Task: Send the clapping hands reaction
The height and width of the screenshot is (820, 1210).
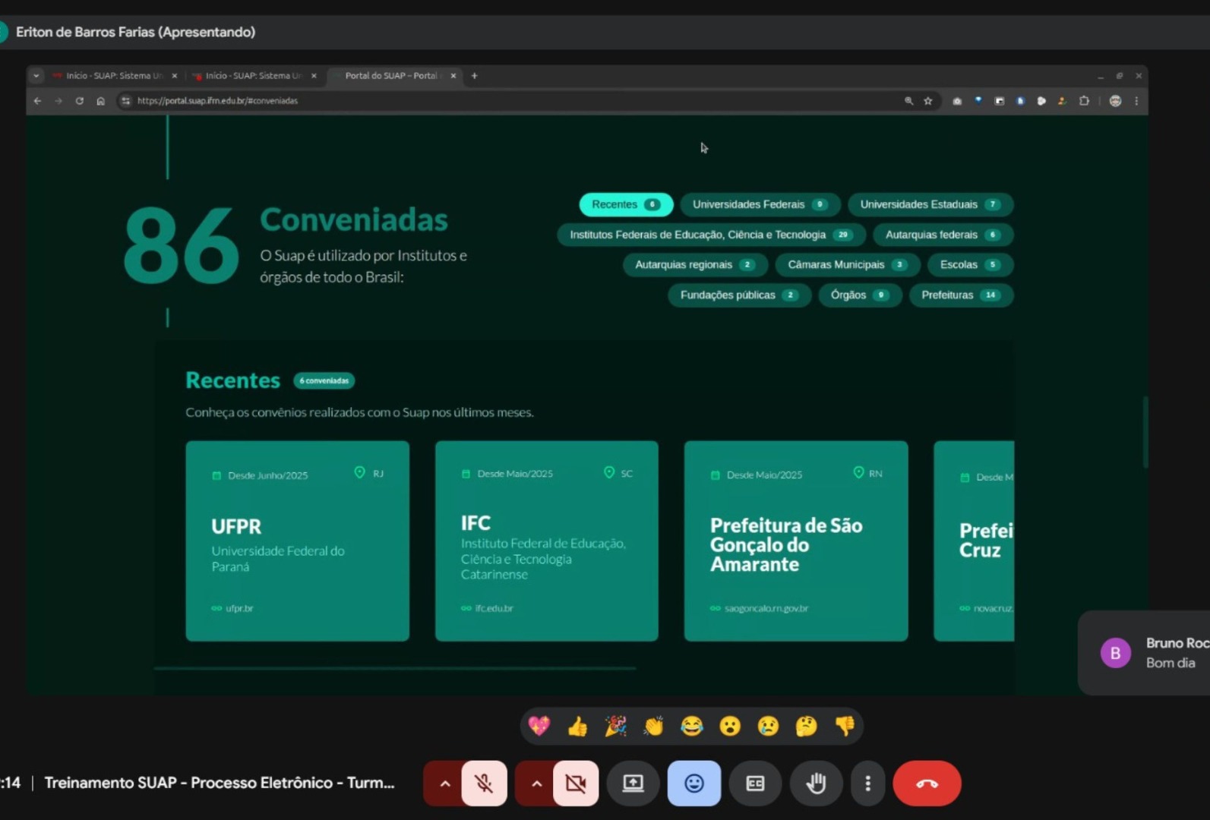Action: click(653, 726)
